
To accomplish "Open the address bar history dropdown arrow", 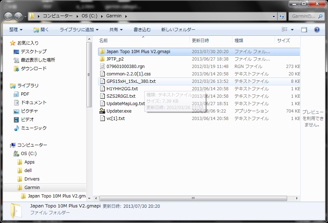I will click(x=274, y=16).
